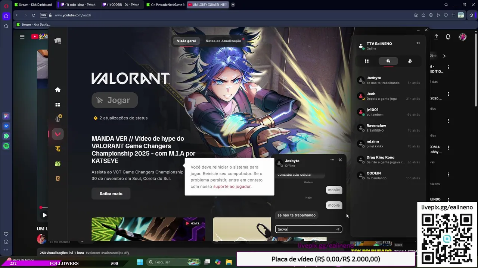Open the video thumbnail with 02:13 duration
The height and width of the screenshot is (268, 478).
(x=148, y=229)
